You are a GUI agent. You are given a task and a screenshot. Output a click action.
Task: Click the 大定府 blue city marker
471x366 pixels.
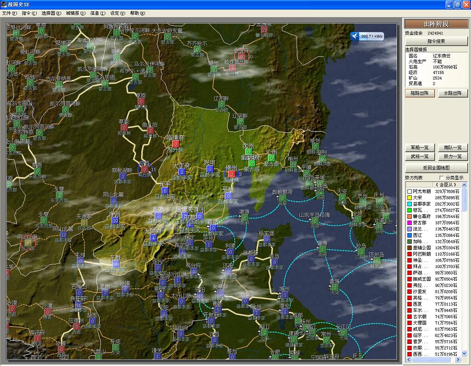(x=182, y=172)
